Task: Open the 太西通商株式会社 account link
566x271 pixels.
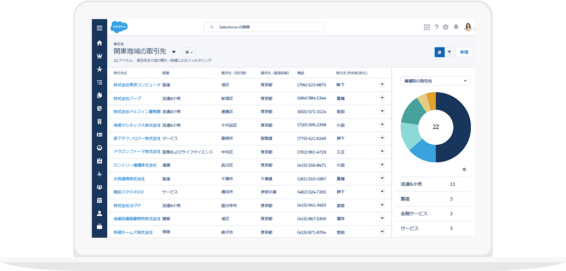Action: 129,179
